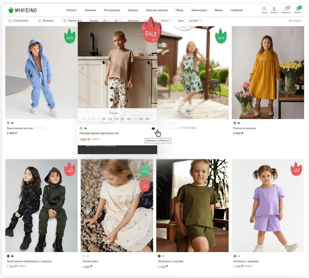309x278 pixels.
Task: Add pajama to favorites with heart icon
Action: pos(153,129)
